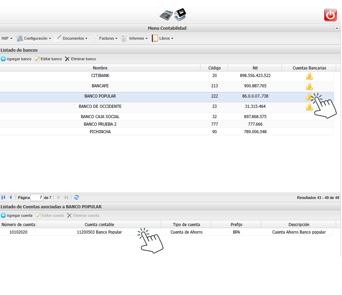342x295 pixels.
Task: Select the CITIBANK row name
Action: coord(100,75)
